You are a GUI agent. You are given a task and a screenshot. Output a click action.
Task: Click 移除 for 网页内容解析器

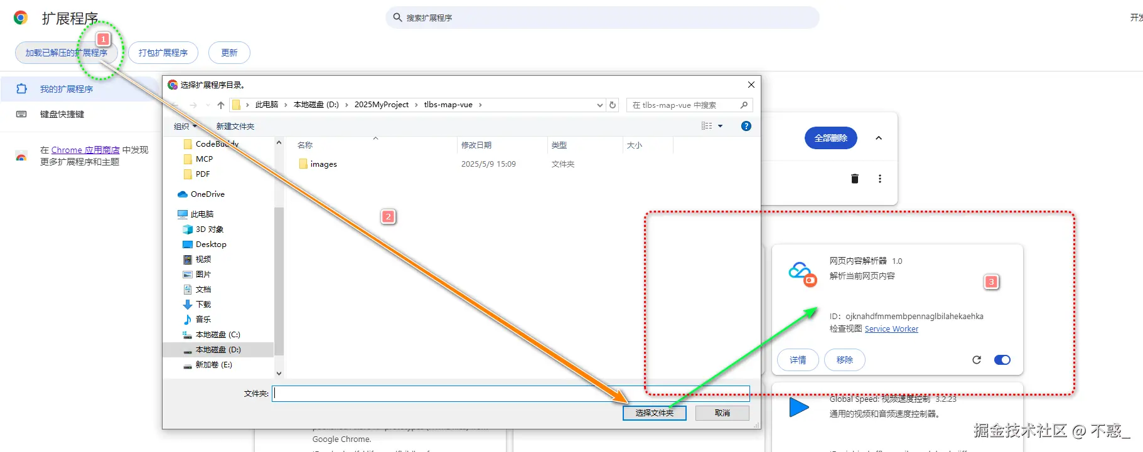point(845,360)
